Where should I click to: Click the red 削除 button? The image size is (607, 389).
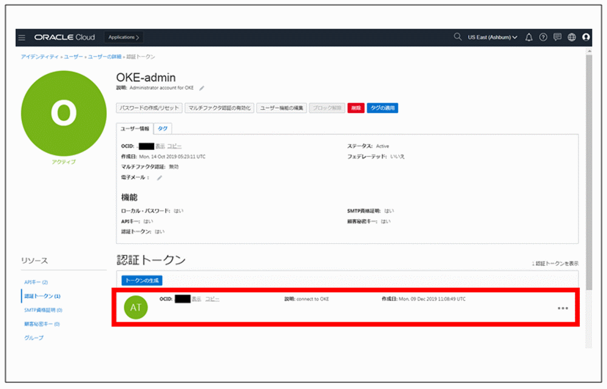[358, 107]
